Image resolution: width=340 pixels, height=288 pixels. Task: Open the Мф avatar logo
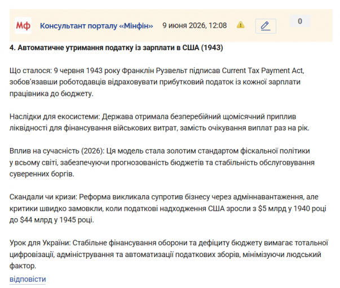coord(23,25)
